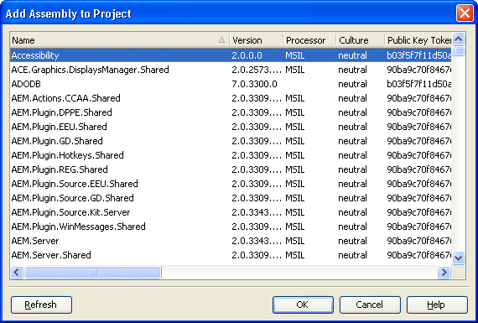Image resolution: width=478 pixels, height=323 pixels.
Task: Sort the list by Name column header
Action: (x=119, y=40)
